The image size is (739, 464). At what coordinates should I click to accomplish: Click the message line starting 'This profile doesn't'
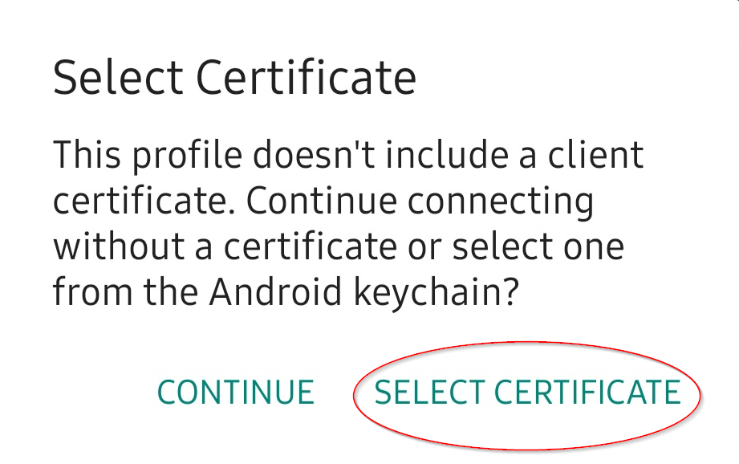[348, 154]
